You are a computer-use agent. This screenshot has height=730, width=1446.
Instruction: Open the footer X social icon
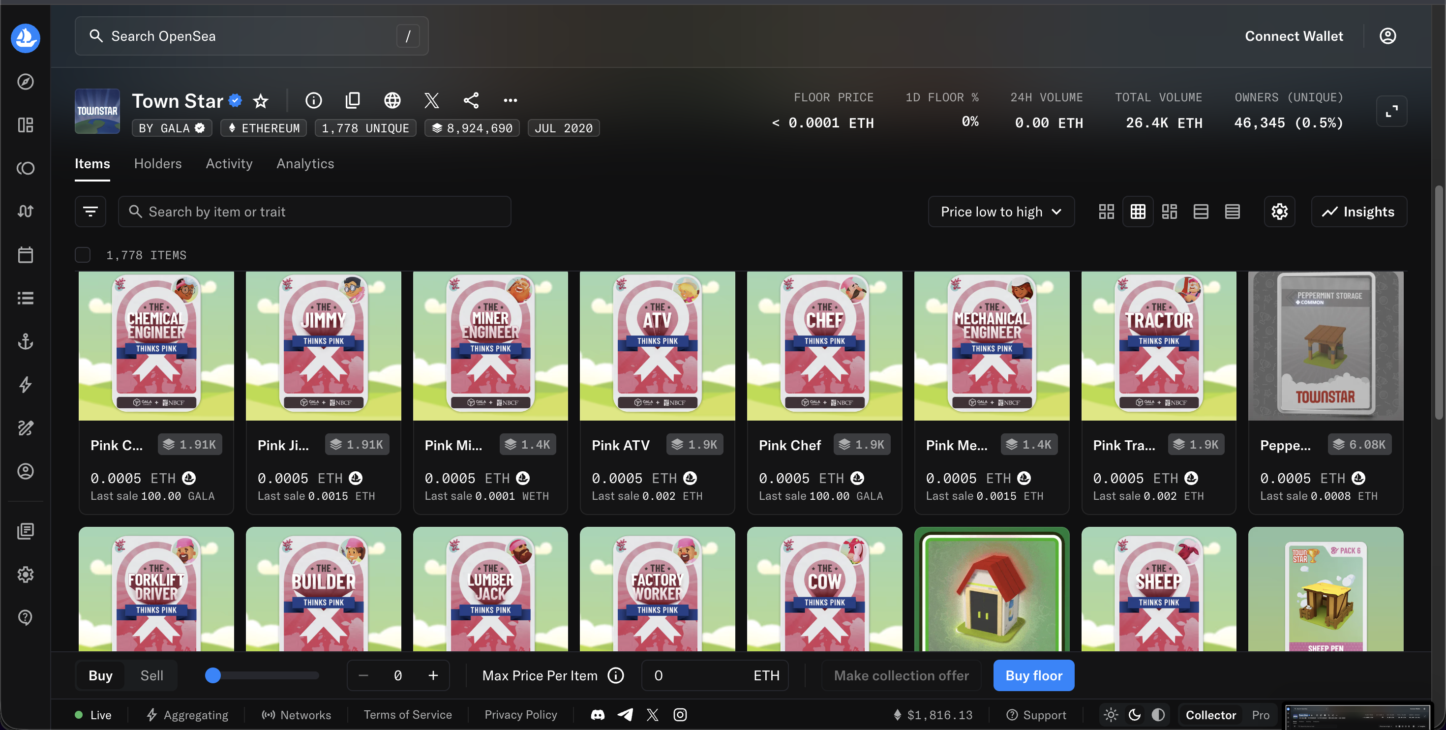pyautogui.click(x=652, y=715)
